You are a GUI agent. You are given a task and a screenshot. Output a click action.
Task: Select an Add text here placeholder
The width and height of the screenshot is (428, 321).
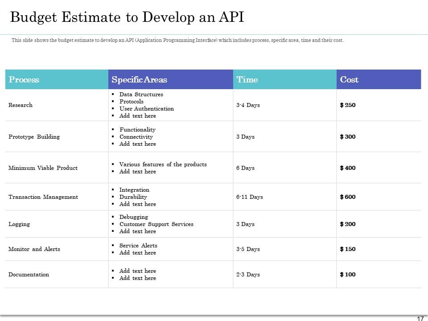[137, 115]
